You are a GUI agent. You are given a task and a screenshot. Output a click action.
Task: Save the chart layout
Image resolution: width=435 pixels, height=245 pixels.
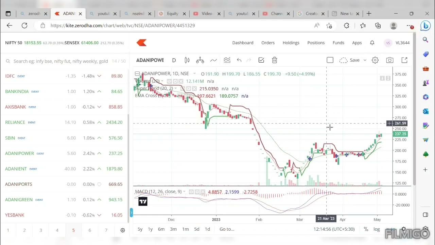pyautogui.click(x=354, y=60)
